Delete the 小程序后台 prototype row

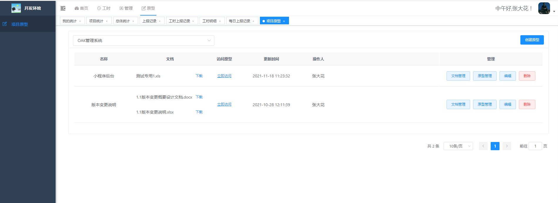pos(527,76)
